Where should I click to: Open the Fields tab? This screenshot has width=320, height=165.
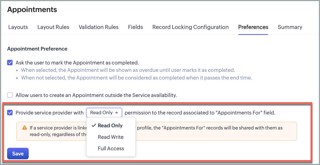tap(135, 27)
